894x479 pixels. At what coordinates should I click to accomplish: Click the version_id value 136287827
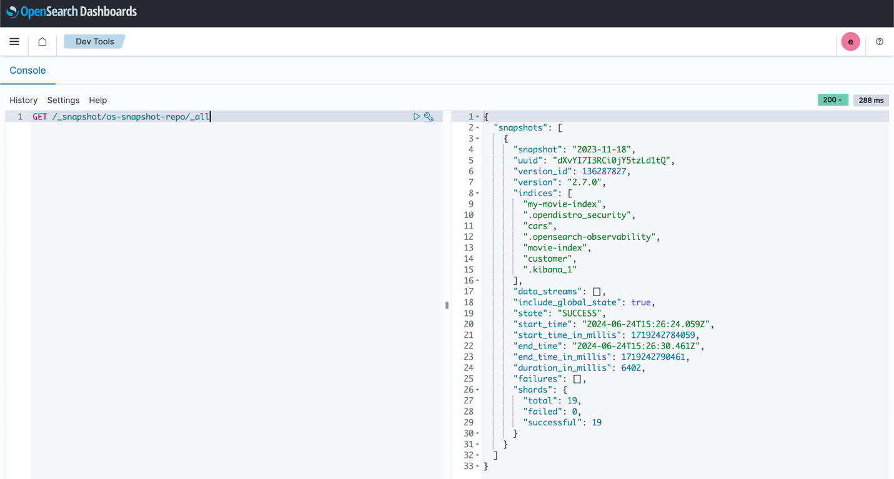point(603,172)
